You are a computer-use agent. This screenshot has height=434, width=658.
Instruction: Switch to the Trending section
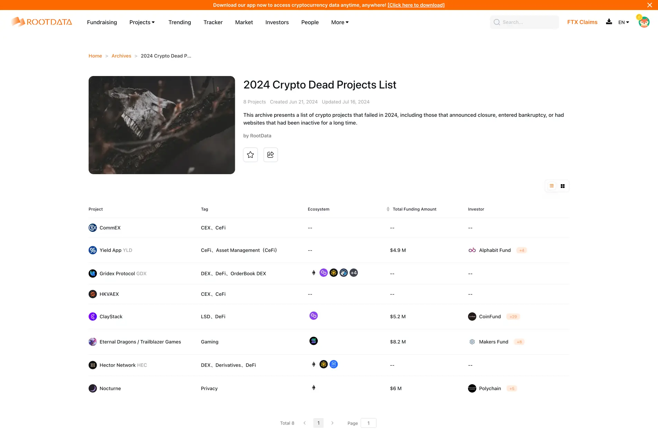pyautogui.click(x=179, y=22)
